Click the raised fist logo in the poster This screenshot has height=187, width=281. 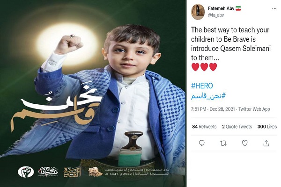tap(26, 172)
